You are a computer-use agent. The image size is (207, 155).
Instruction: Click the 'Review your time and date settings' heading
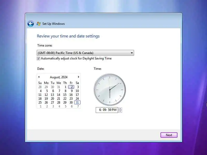coord(68,36)
